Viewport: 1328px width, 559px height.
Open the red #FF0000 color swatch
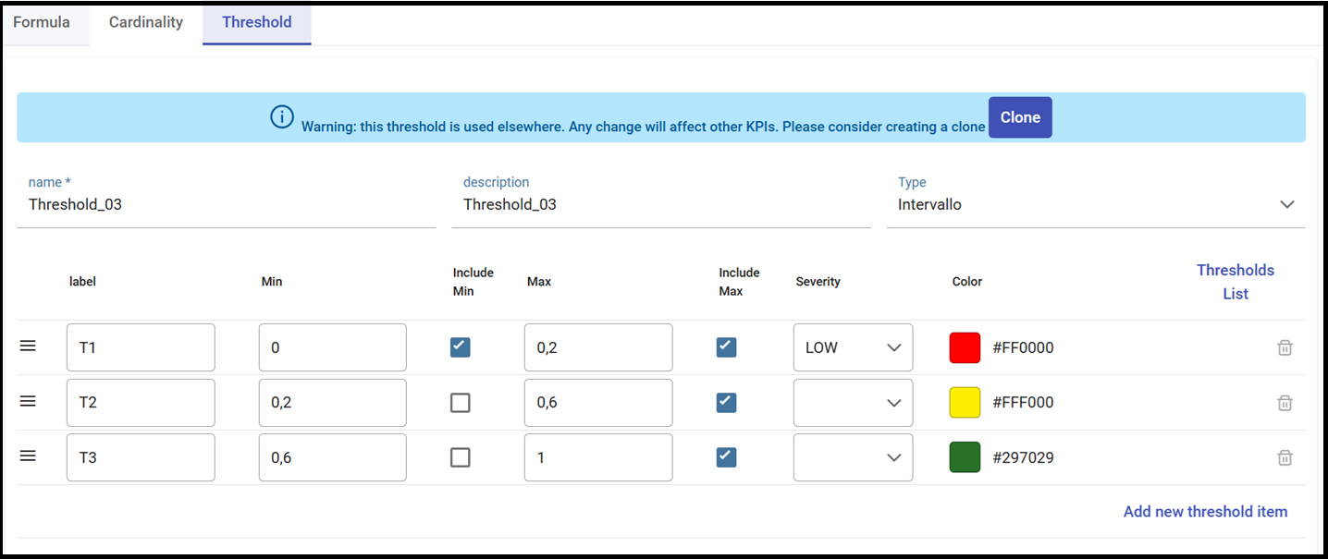pyautogui.click(x=965, y=347)
